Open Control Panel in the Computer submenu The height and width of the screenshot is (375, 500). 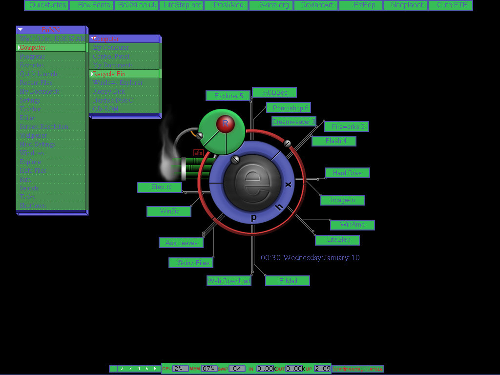click(124, 57)
